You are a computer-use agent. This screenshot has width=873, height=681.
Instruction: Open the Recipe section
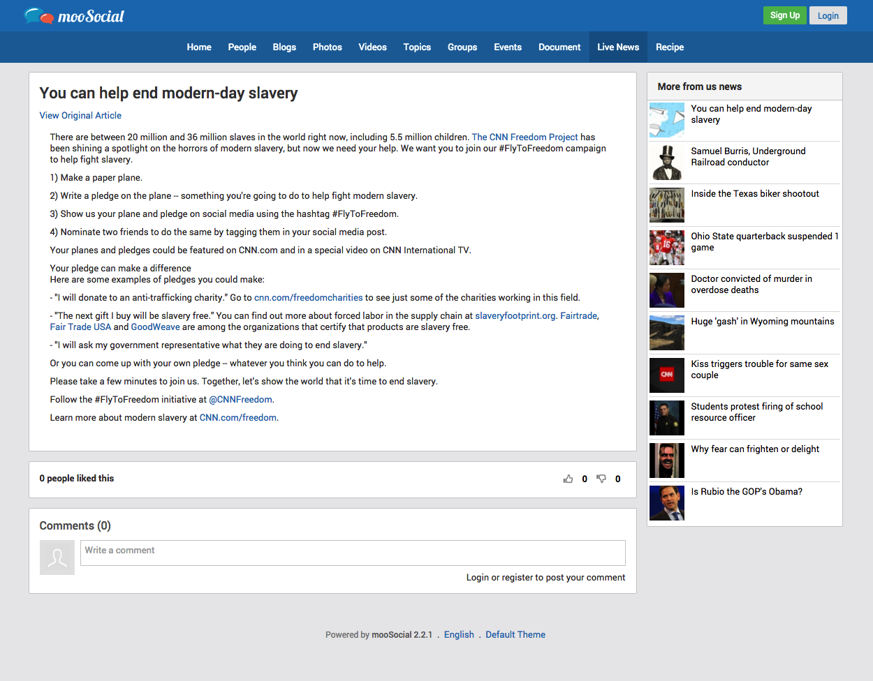point(670,47)
